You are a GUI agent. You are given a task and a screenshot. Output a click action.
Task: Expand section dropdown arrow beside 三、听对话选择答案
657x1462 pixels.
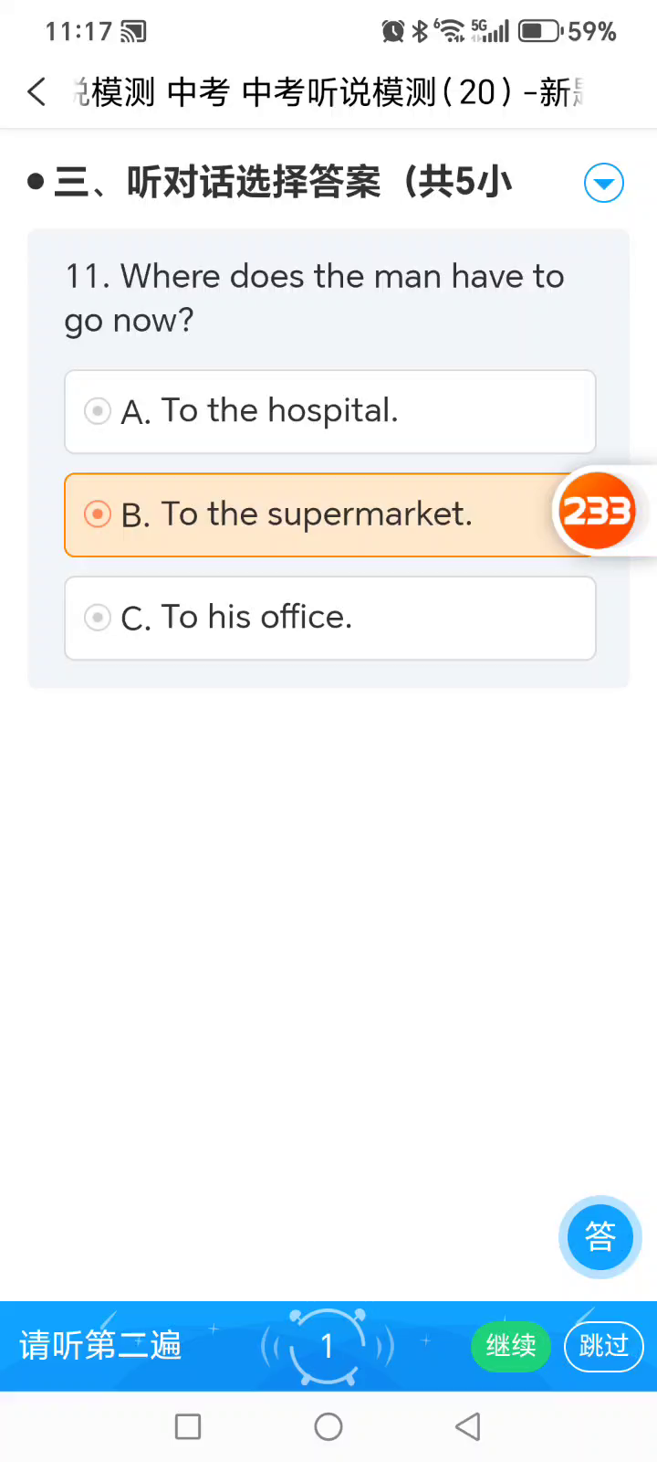coord(603,183)
